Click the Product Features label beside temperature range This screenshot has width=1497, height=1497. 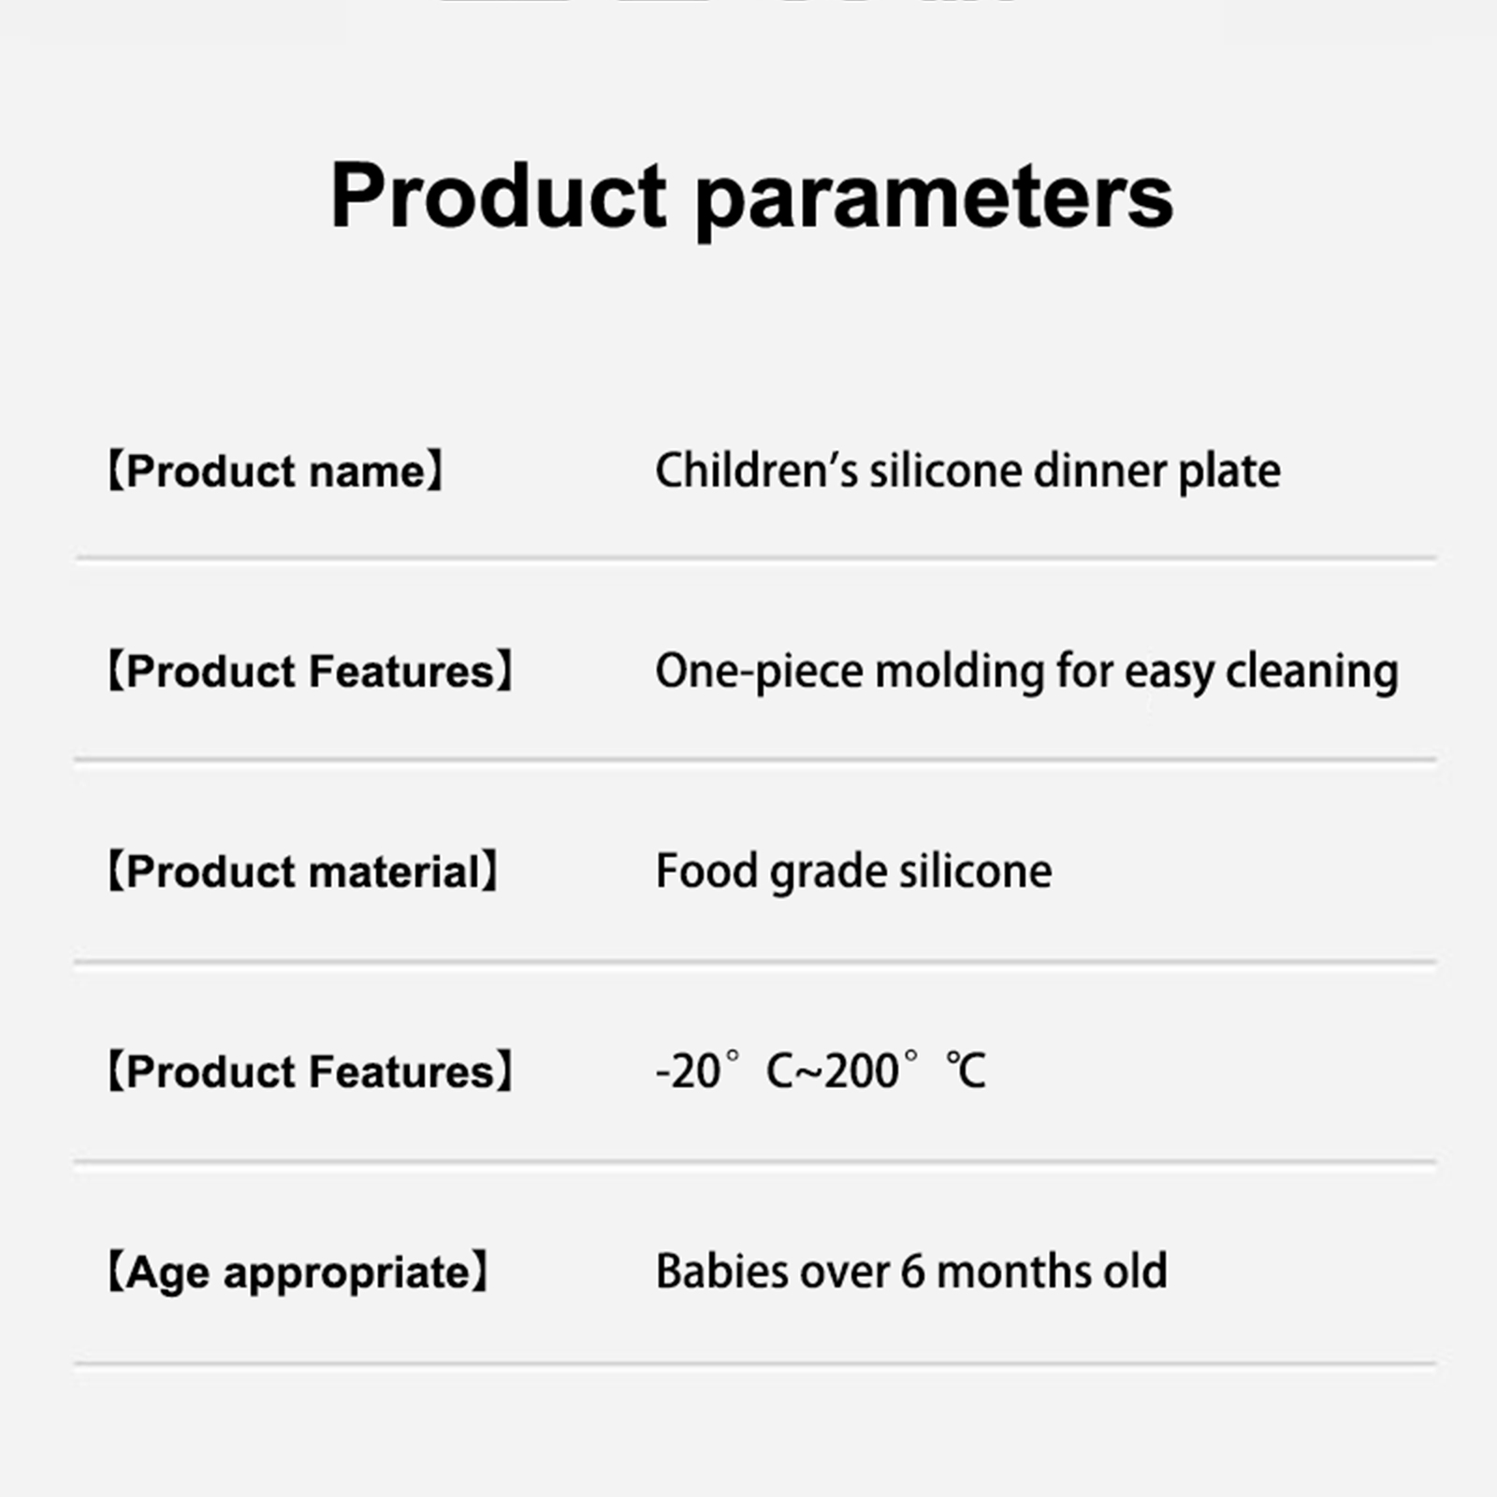[310, 1072]
